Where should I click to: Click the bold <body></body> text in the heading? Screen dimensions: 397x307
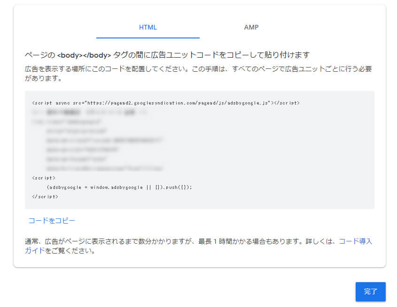click(84, 55)
